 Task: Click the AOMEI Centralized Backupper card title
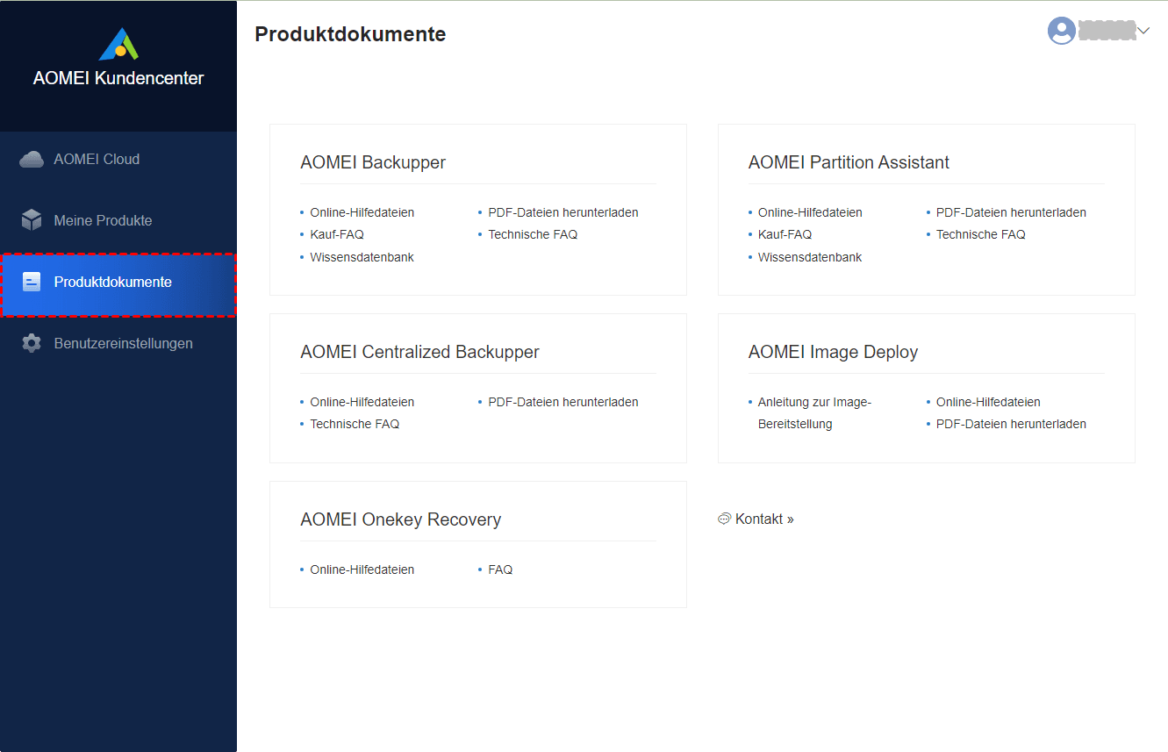419,352
